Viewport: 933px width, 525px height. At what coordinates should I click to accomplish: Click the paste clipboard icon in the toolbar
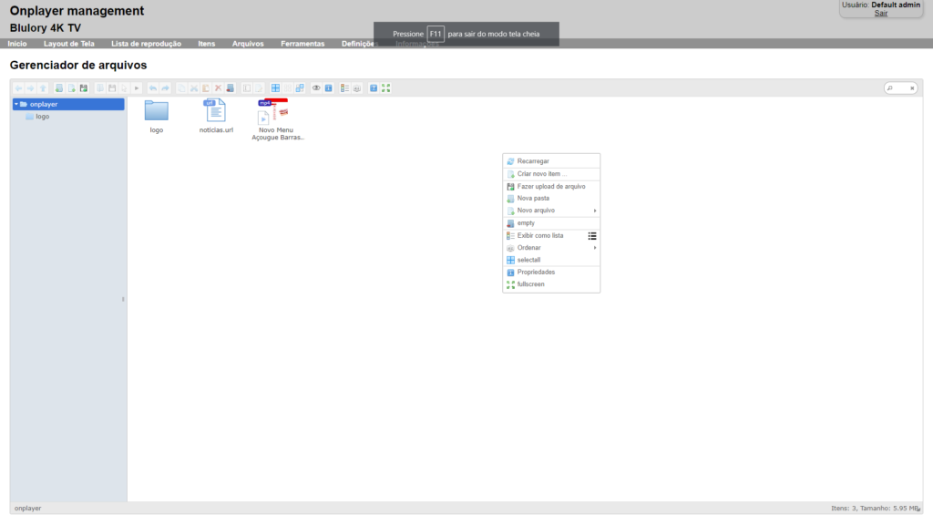point(206,88)
